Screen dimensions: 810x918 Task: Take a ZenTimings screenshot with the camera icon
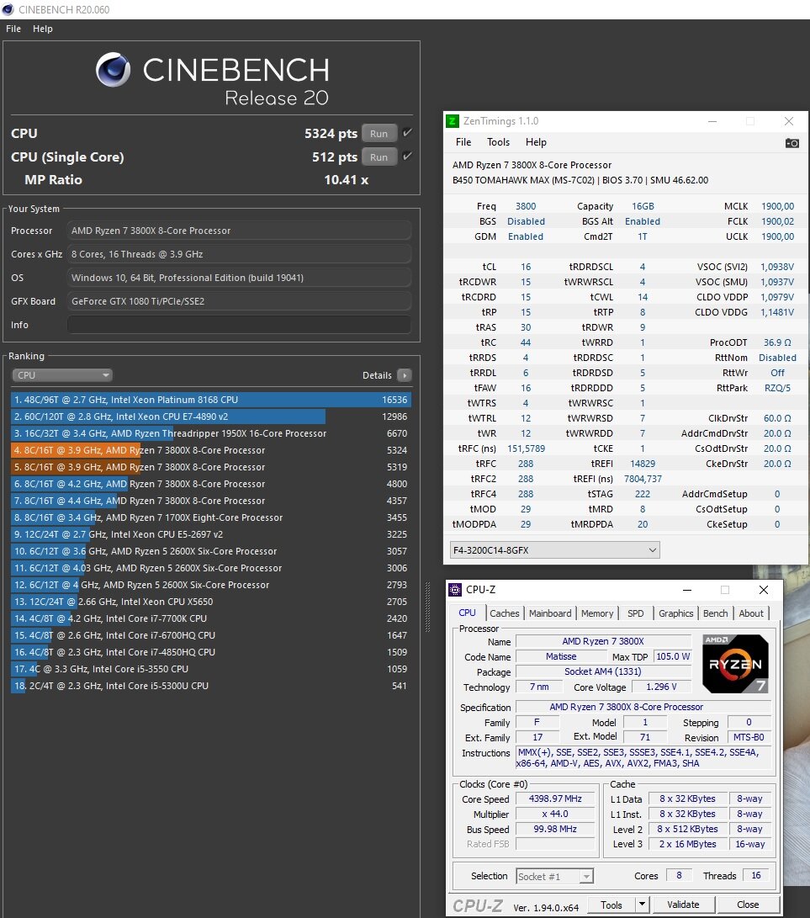click(x=791, y=143)
